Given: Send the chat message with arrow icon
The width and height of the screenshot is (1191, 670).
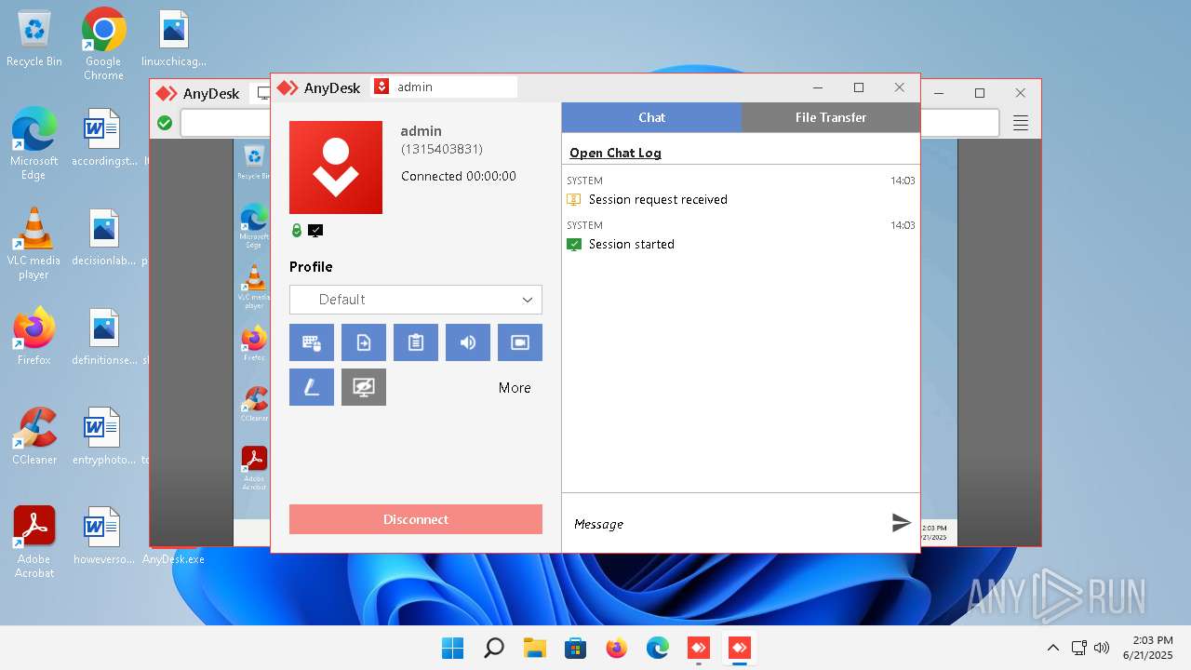Looking at the screenshot, I should click(901, 523).
